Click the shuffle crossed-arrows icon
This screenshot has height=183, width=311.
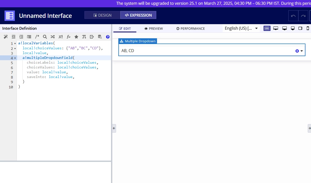point(53,37)
